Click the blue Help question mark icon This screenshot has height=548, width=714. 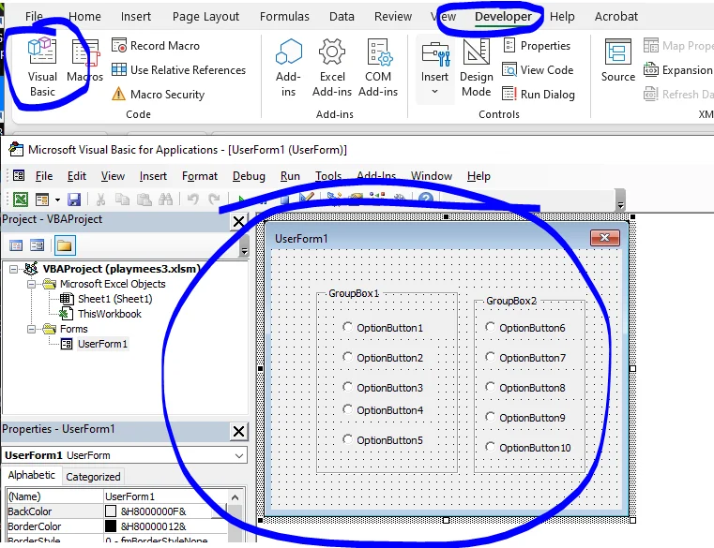pyautogui.click(x=426, y=199)
